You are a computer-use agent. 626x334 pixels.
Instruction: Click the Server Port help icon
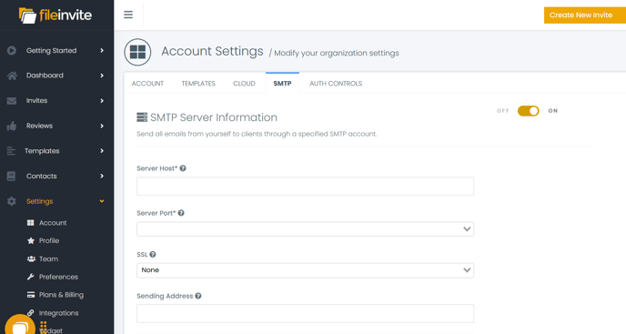181,213
